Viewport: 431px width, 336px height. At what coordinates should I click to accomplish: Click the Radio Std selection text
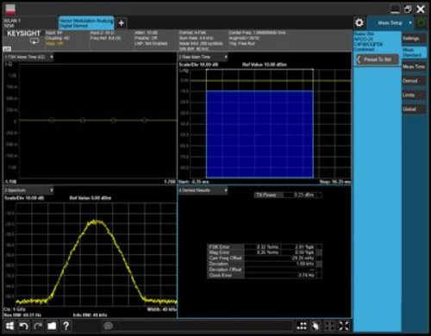tap(369, 41)
